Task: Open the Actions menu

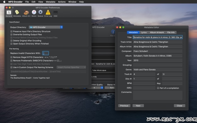Action: [x=62, y=2]
